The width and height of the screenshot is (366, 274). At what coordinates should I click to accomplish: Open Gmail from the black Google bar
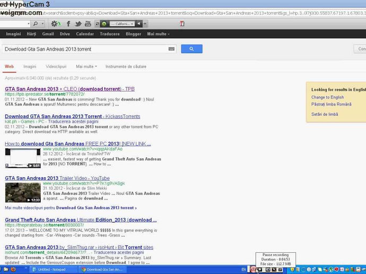(x=48, y=34)
